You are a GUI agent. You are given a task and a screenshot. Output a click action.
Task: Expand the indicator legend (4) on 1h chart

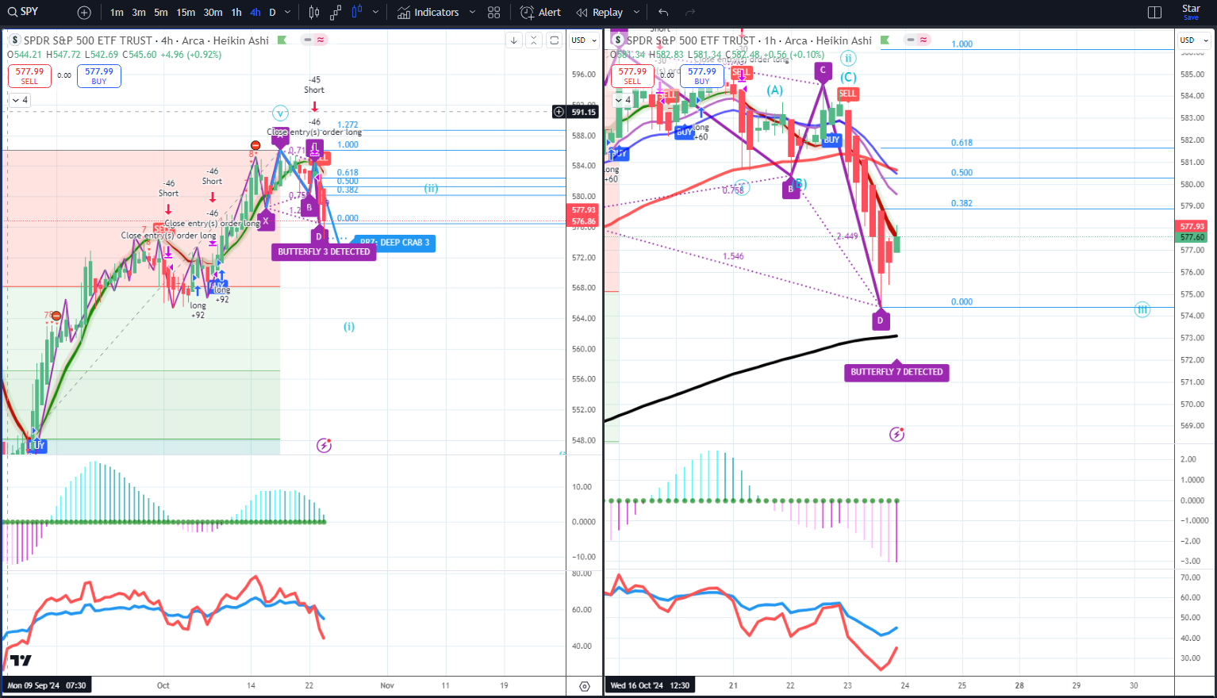624,100
